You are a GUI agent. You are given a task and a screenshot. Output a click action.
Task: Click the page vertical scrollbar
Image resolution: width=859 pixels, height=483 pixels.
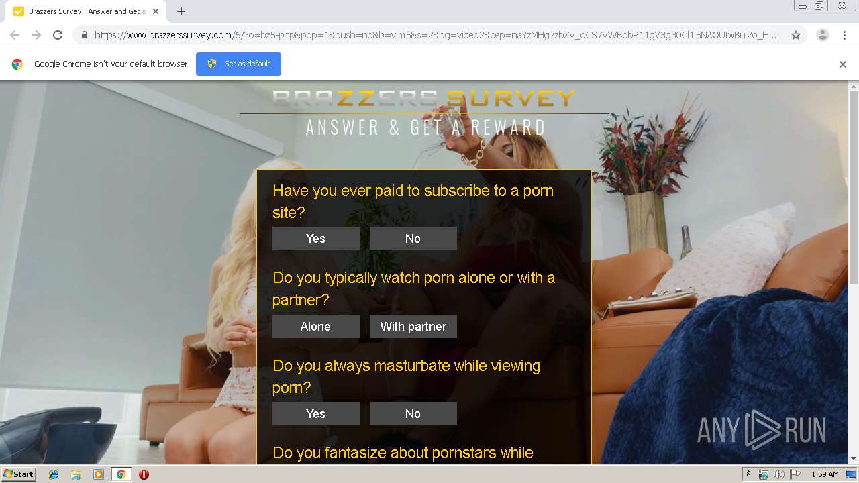[854, 188]
